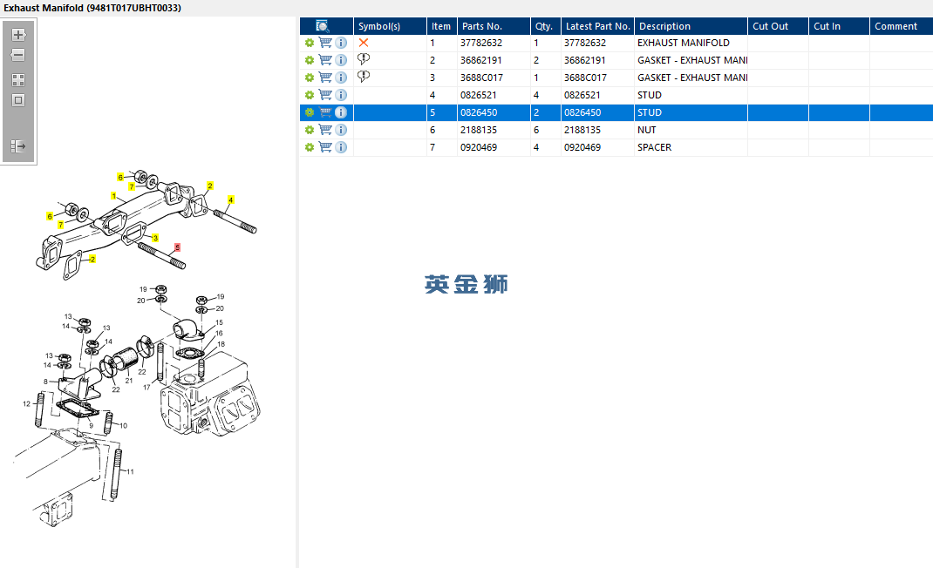Click cart icon for STUD 0826521
The width and height of the screenshot is (933, 568).
click(325, 95)
